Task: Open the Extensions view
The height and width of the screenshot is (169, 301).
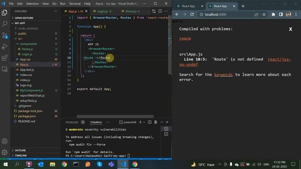Action: point(4,58)
